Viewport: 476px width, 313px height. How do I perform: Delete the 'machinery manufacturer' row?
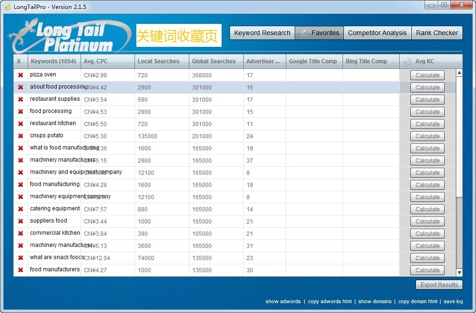point(21,246)
